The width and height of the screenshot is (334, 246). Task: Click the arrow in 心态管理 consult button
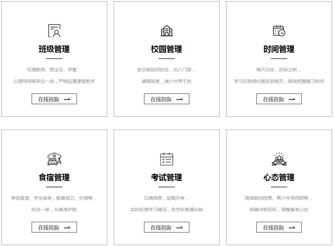tap(292, 228)
